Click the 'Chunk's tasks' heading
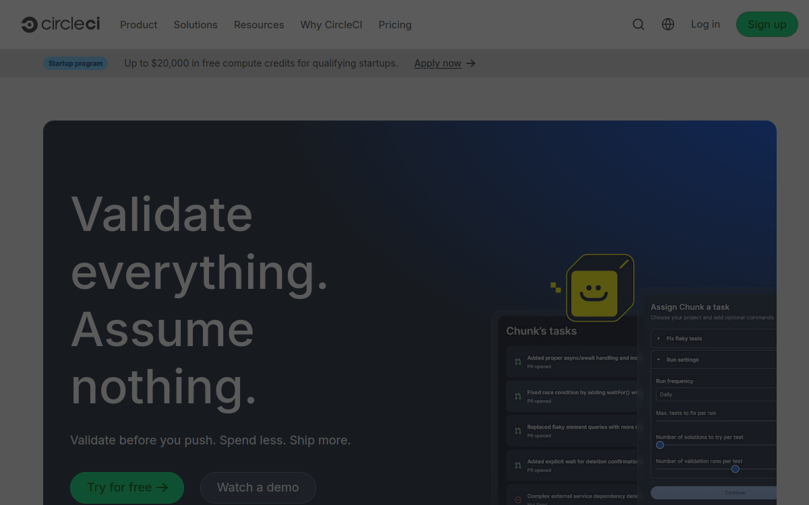 [541, 331]
